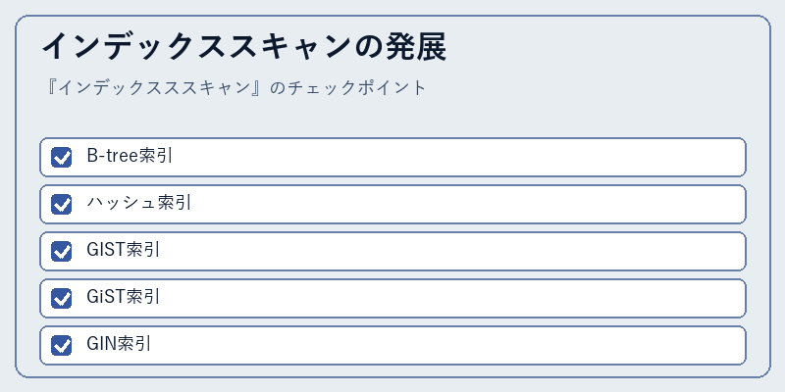The width and height of the screenshot is (785, 392).
Task: Click the quoted 『インデックスススキャン』 subtitle text
Action: pos(153,88)
